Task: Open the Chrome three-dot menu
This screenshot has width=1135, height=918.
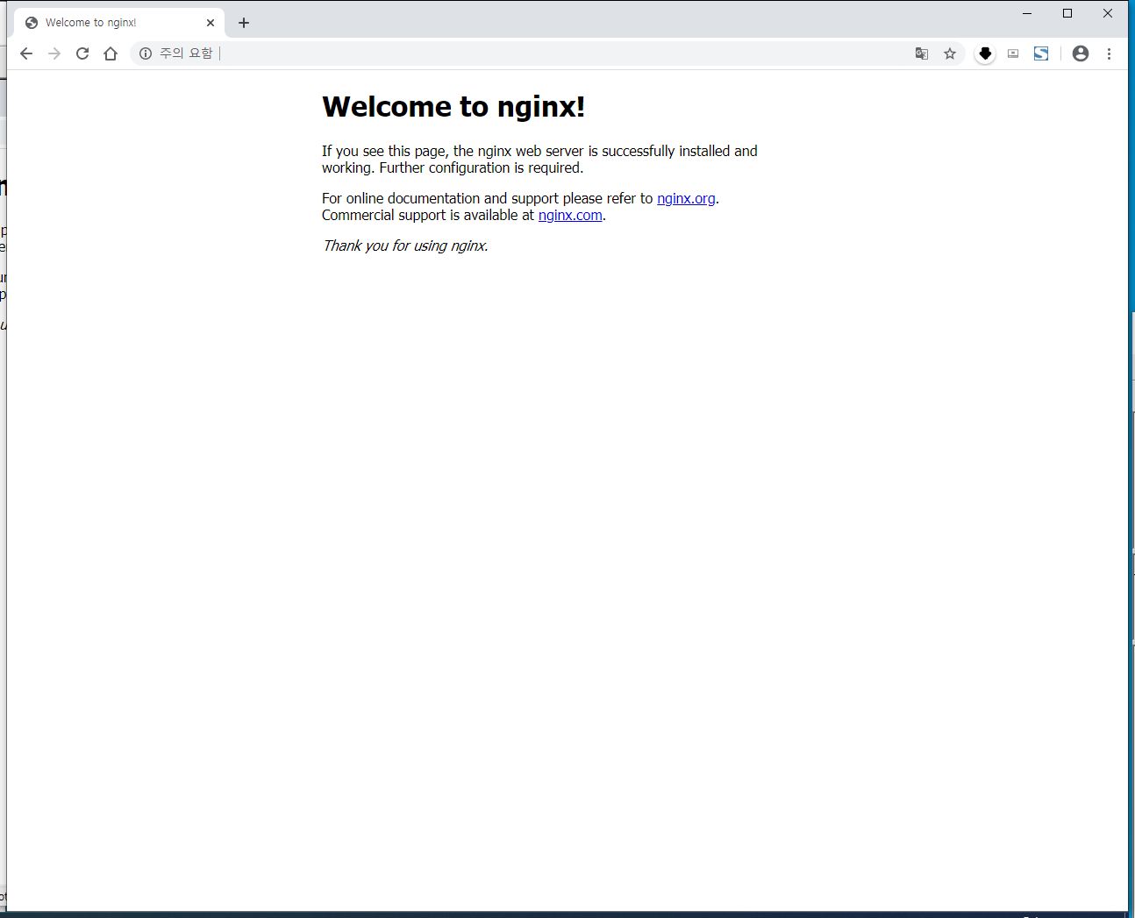Action: click(x=1109, y=53)
